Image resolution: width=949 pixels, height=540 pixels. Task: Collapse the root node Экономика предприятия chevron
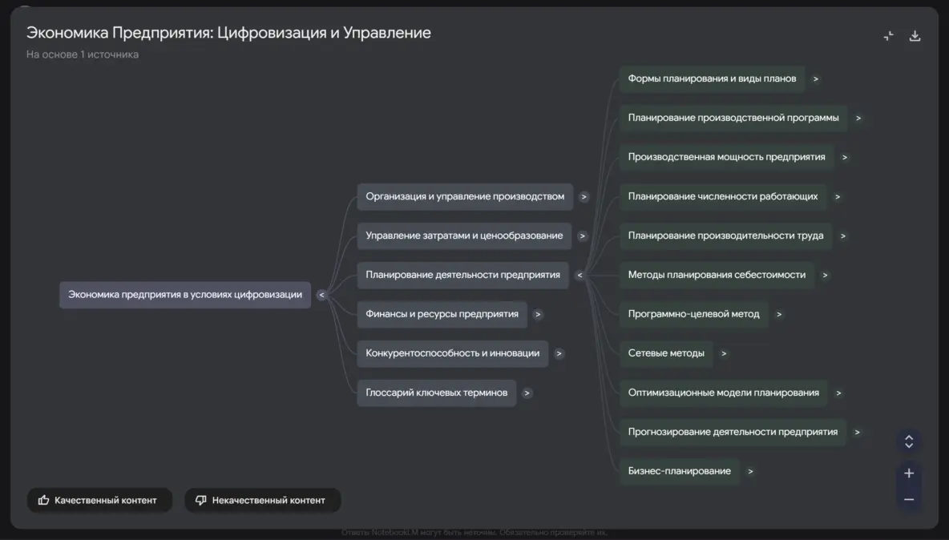point(321,295)
